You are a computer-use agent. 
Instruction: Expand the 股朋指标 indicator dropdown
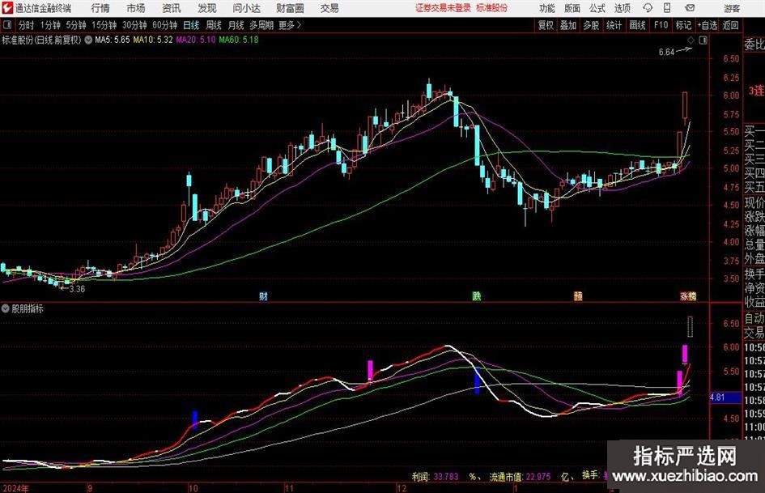(6, 308)
